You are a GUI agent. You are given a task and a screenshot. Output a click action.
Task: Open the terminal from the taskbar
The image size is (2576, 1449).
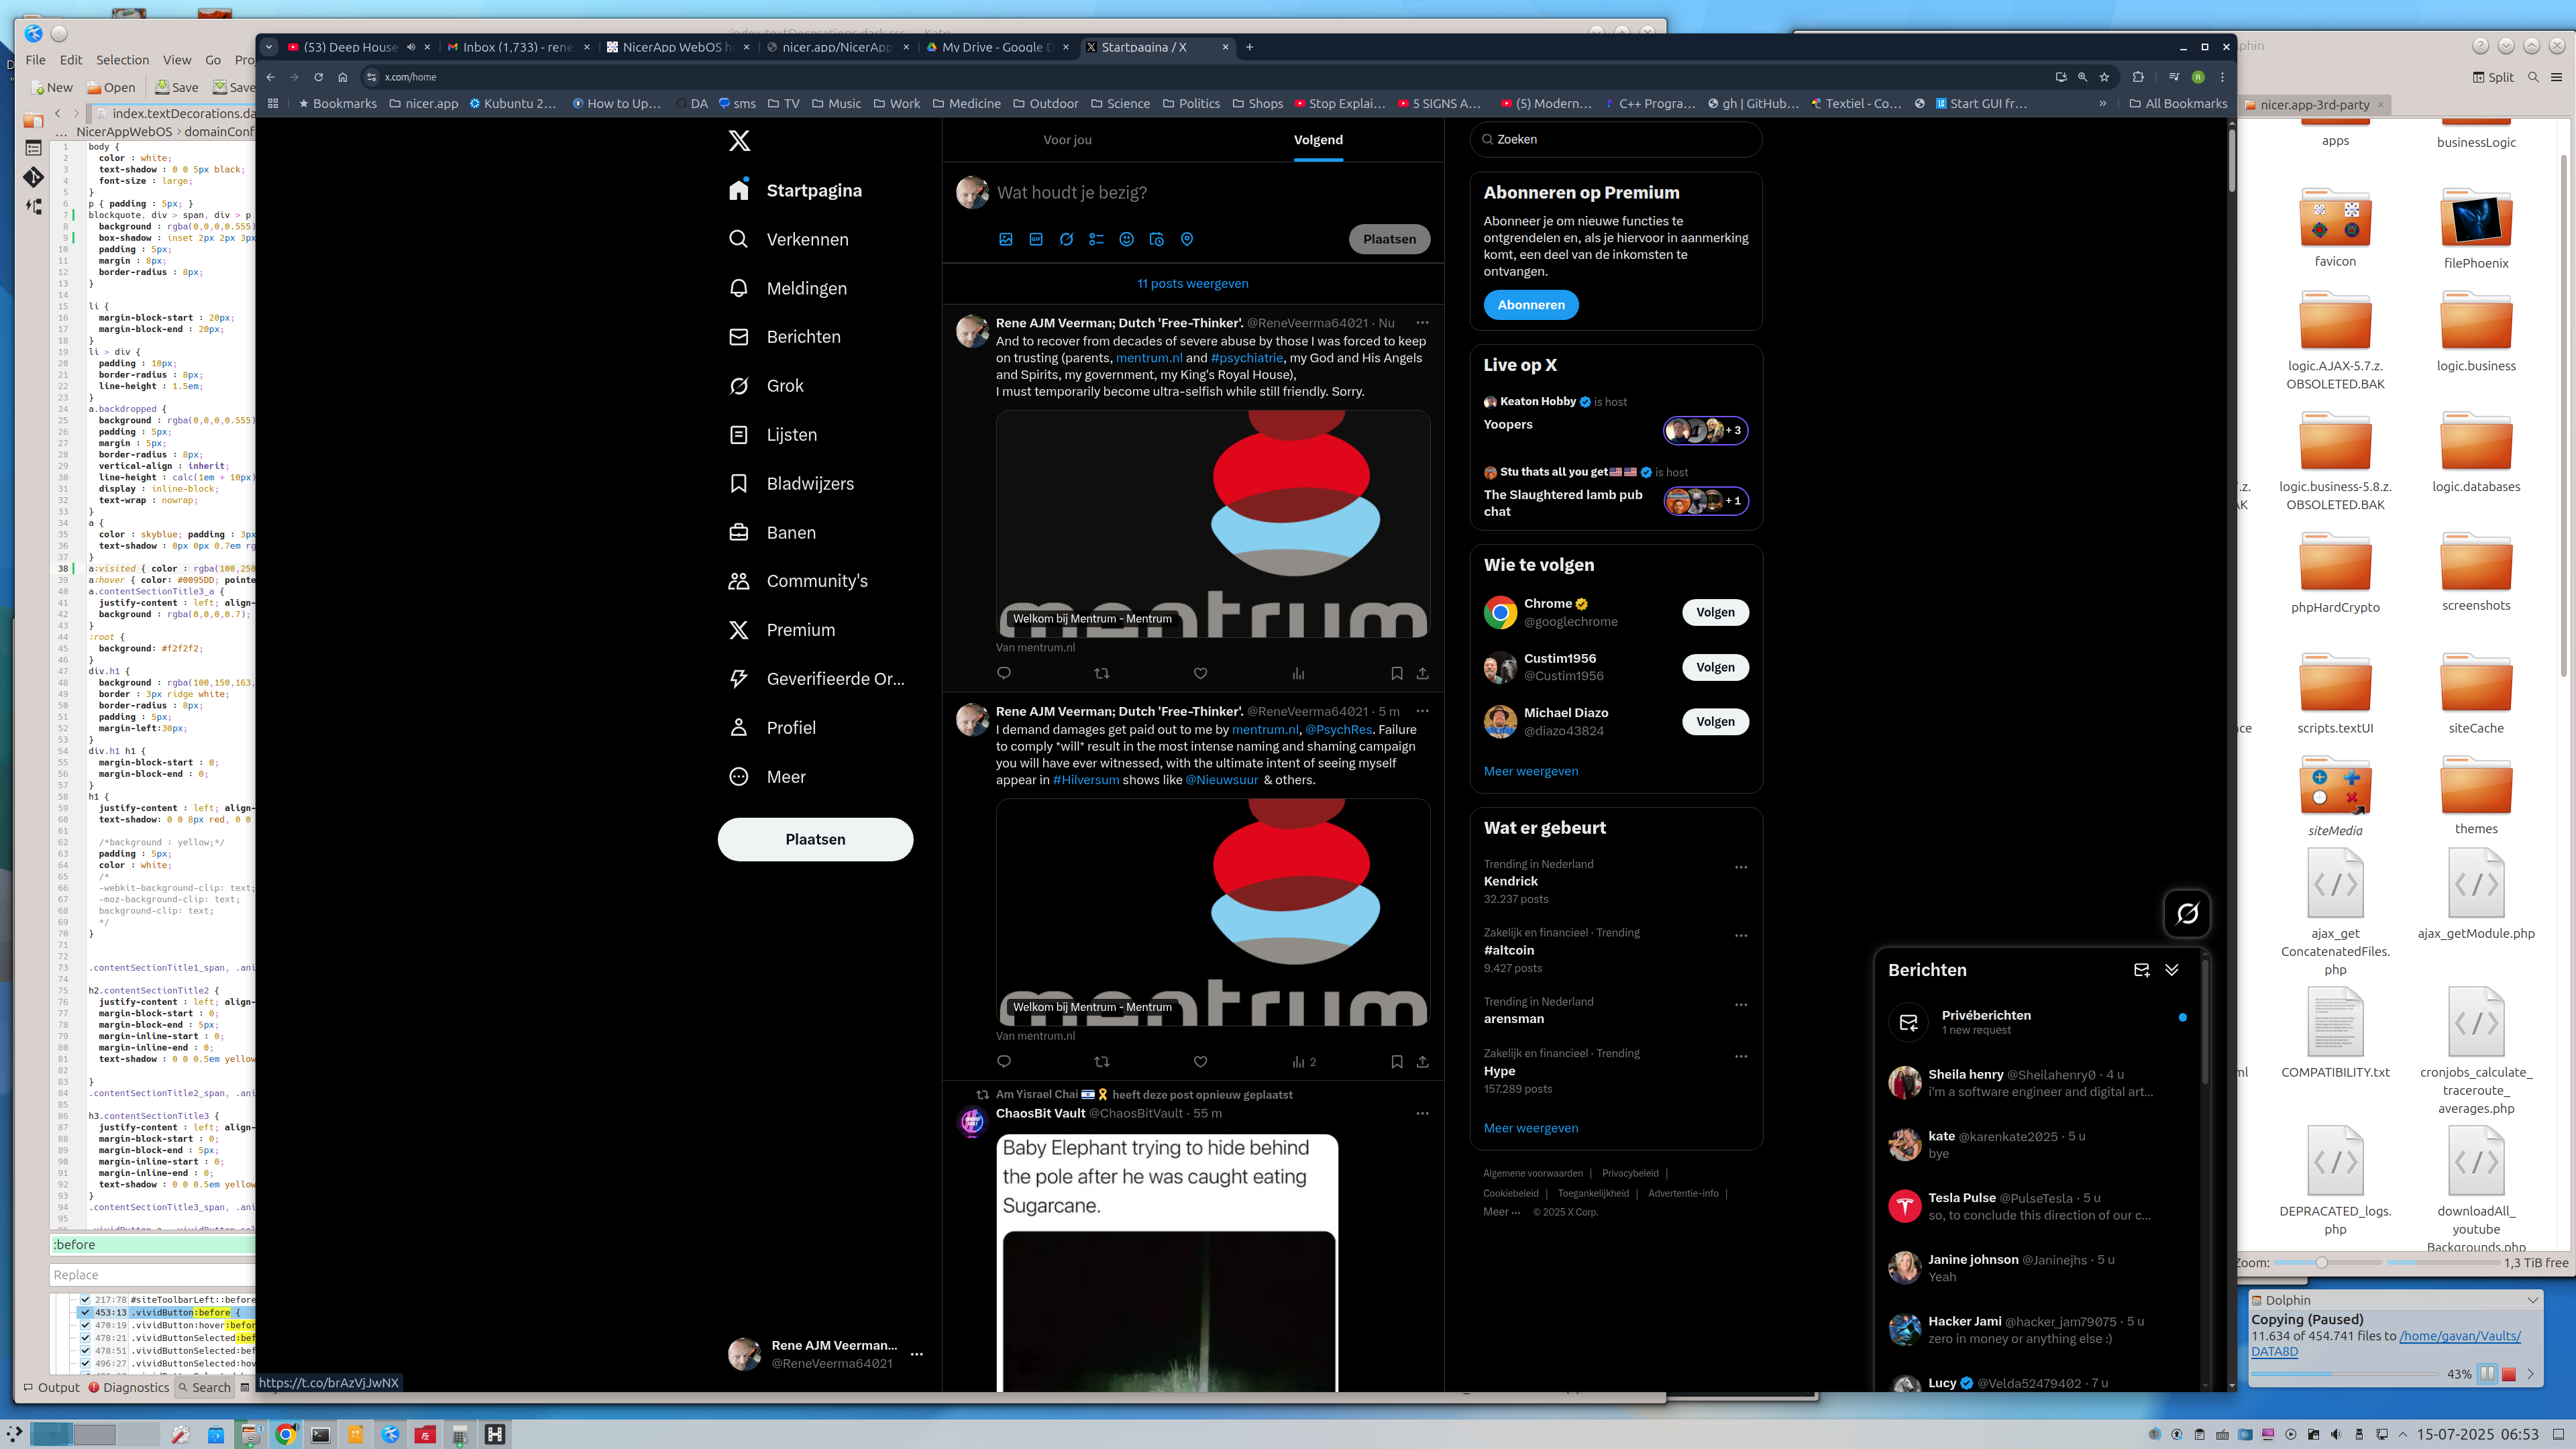(x=320, y=1435)
